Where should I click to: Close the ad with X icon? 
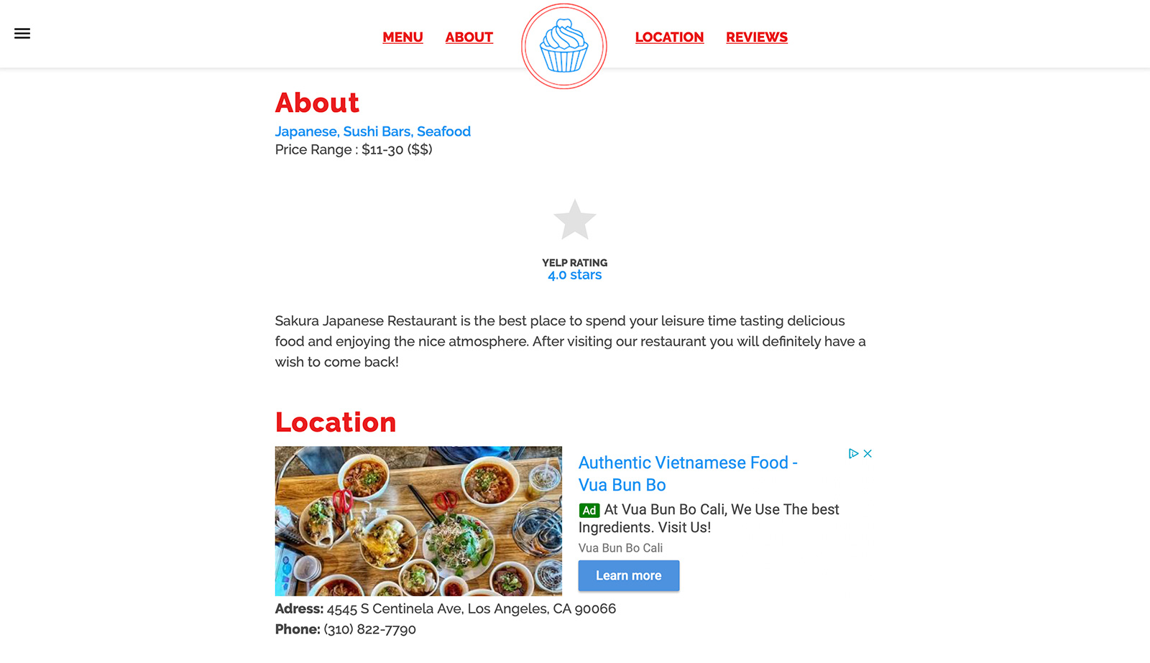point(868,453)
